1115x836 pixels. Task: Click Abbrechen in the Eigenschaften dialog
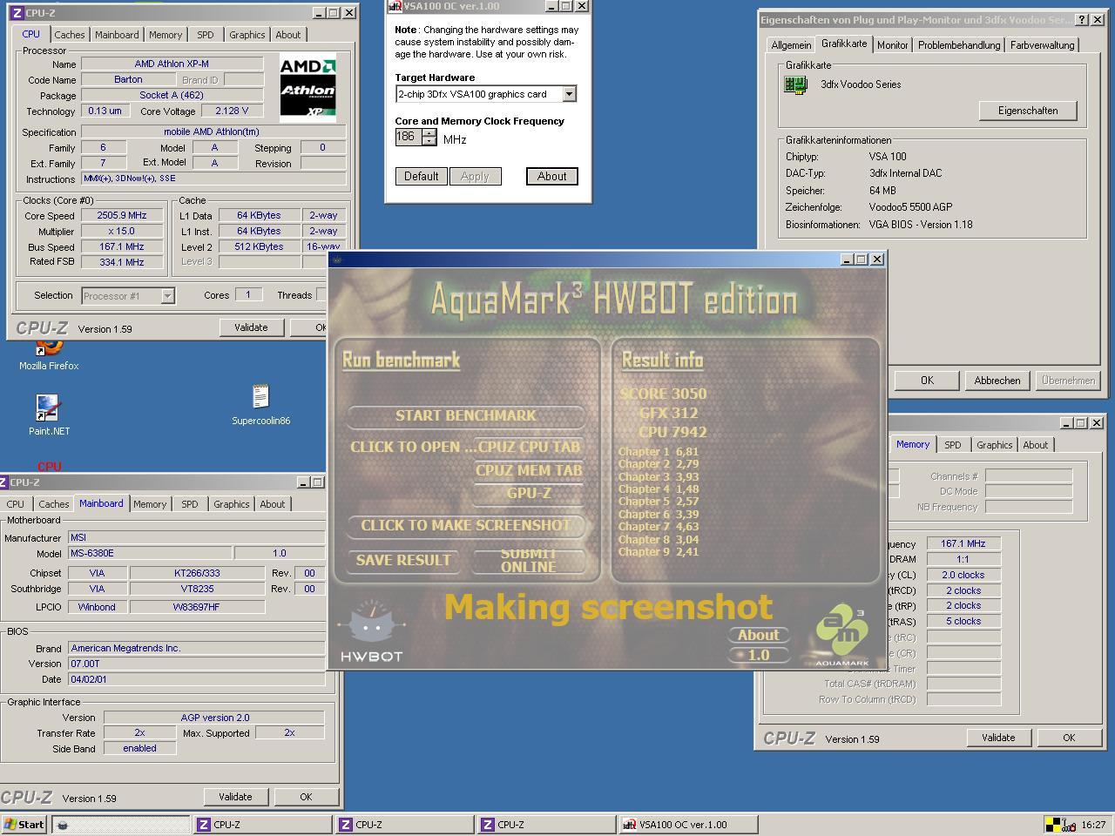click(x=997, y=381)
